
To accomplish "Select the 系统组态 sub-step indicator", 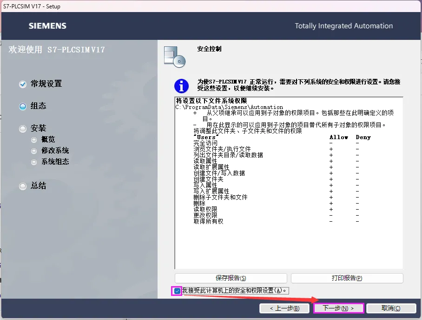I will pos(34,162).
